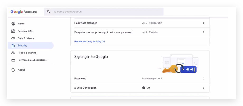Click the Data & privacy toggle icon
This screenshot has width=243, height=106.
click(x=13, y=38)
